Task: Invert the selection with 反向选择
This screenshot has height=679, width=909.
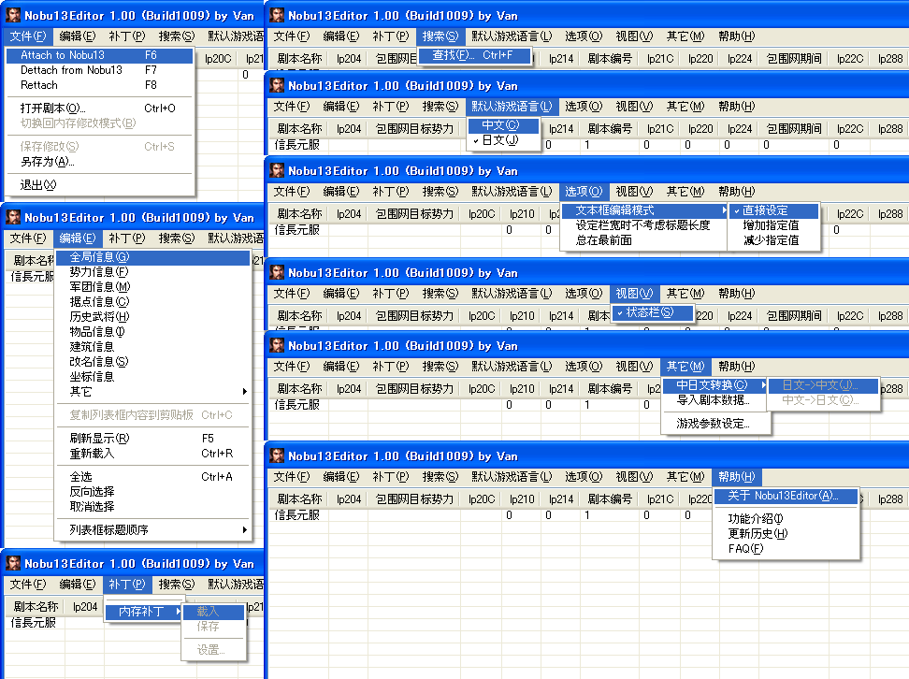Action: (x=153, y=492)
